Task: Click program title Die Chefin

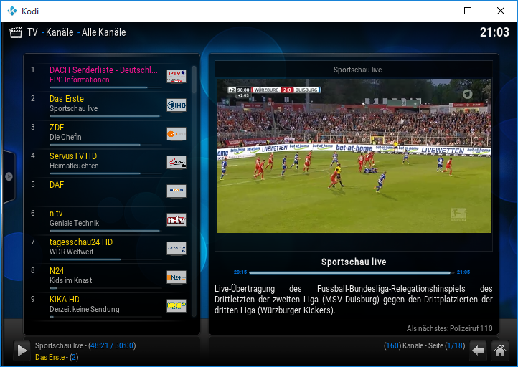Action: [65, 137]
